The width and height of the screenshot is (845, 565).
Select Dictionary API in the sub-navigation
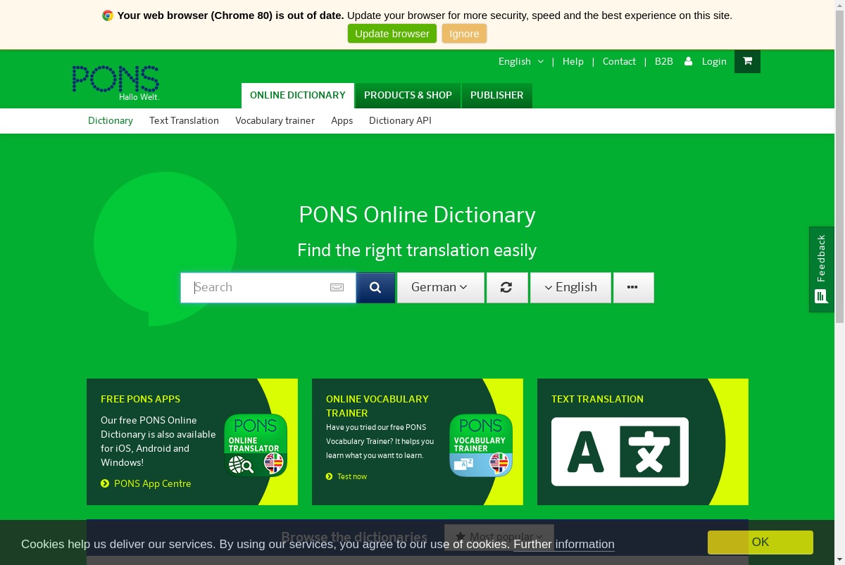(400, 120)
